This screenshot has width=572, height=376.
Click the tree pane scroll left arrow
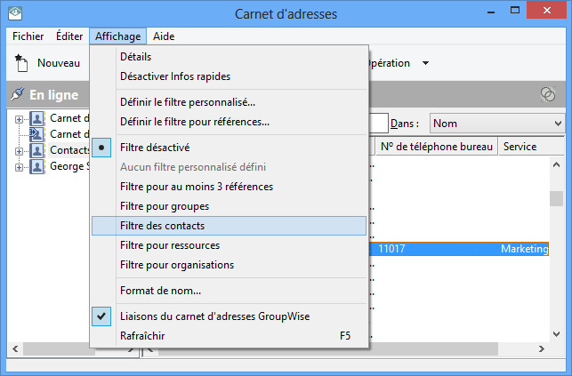(x=15, y=349)
